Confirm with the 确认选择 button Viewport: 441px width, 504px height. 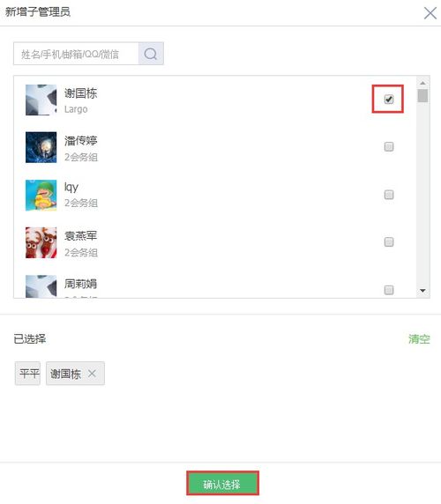coord(222,483)
